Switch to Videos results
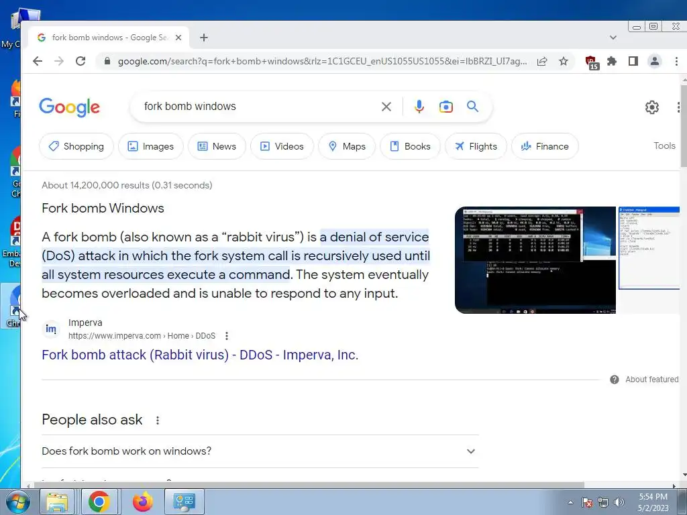The image size is (687, 515). [x=282, y=146]
